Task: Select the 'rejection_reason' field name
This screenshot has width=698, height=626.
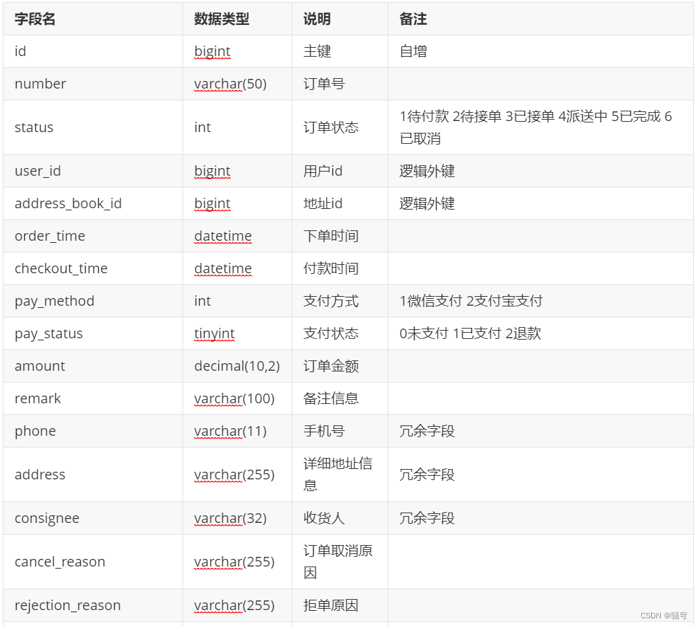Action: click(67, 606)
